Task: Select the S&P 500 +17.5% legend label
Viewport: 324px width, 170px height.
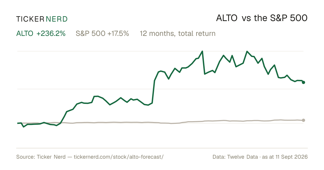Action: pos(102,33)
